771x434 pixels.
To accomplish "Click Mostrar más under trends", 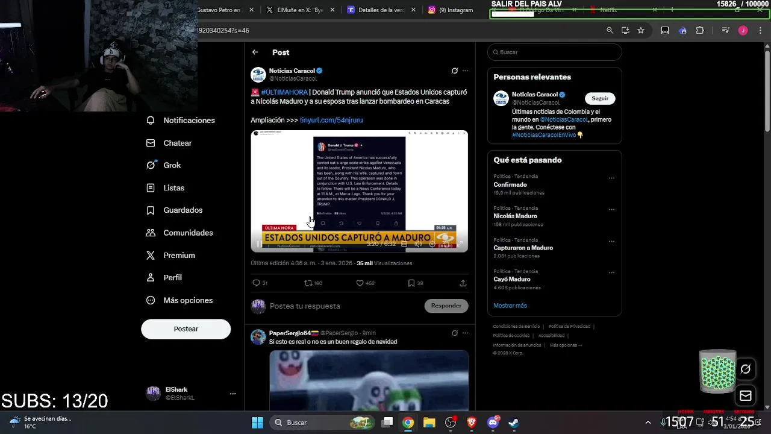I will click(x=510, y=306).
